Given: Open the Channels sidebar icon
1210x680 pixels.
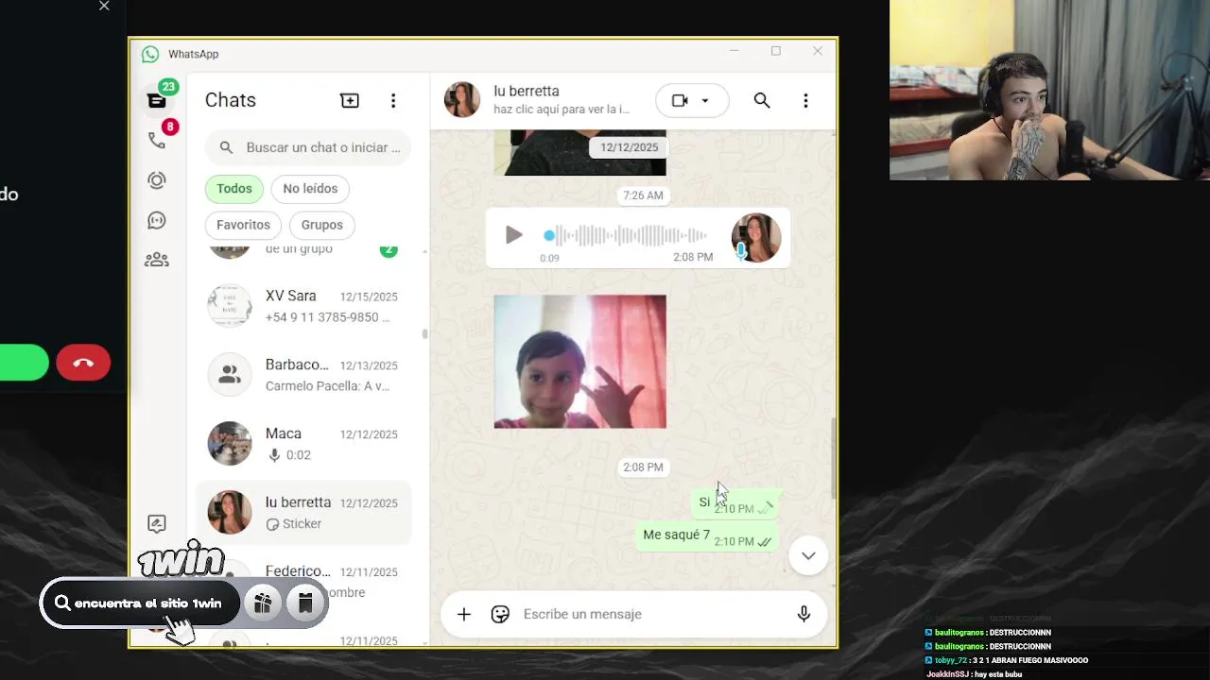Looking at the screenshot, I should (157, 220).
